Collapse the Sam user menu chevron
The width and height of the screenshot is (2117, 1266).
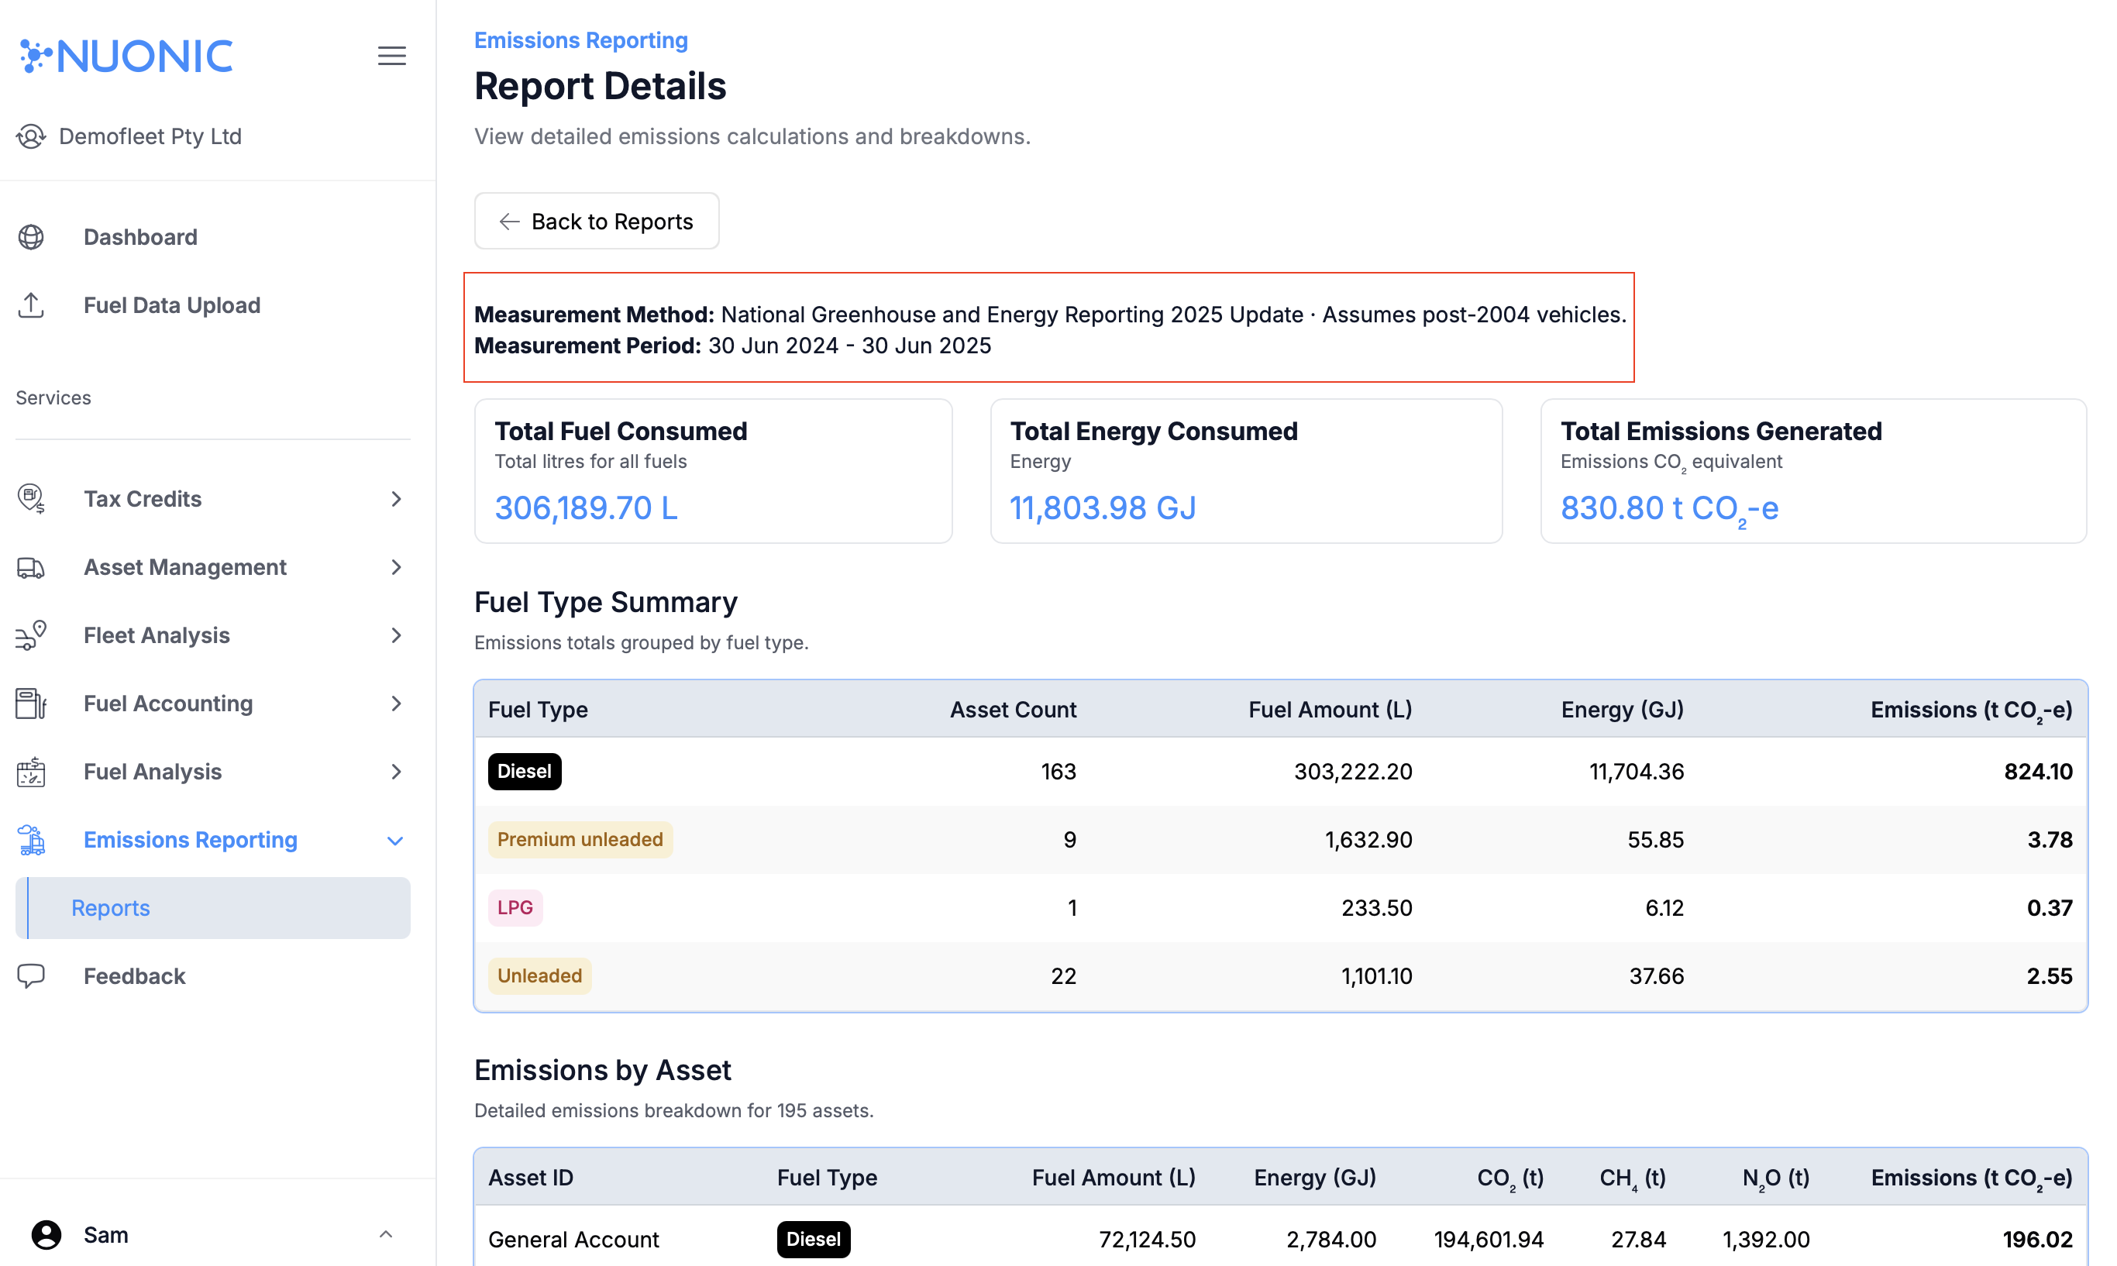pyautogui.click(x=386, y=1234)
